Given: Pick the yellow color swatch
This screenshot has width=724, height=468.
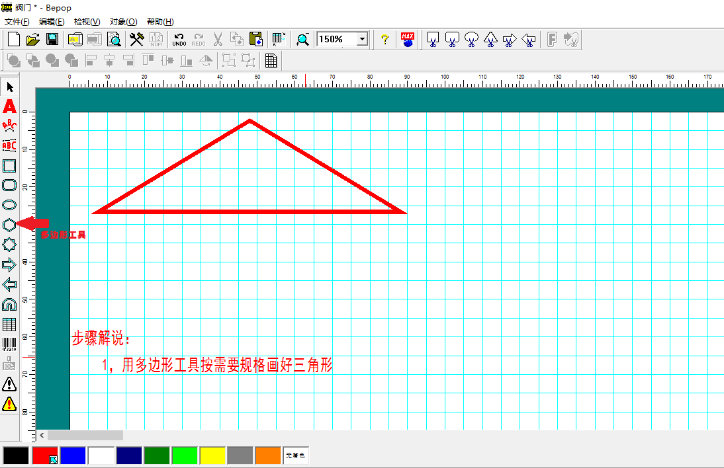Looking at the screenshot, I should click(212, 455).
